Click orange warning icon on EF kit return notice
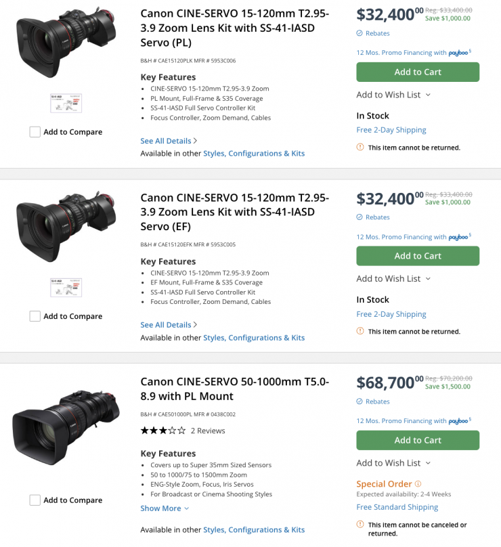Screen dimensions: 501x547 tap(360, 331)
